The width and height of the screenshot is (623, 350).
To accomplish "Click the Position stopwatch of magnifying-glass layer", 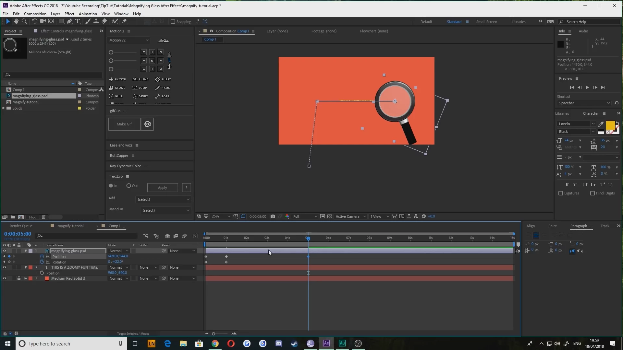I will pyautogui.click(x=42, y=256).
